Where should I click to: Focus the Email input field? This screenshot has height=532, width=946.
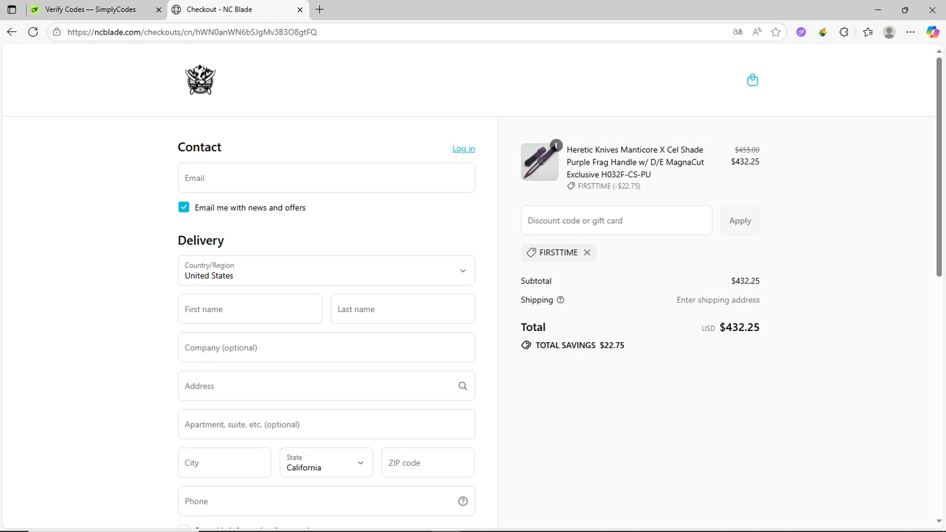pos(326,178)
